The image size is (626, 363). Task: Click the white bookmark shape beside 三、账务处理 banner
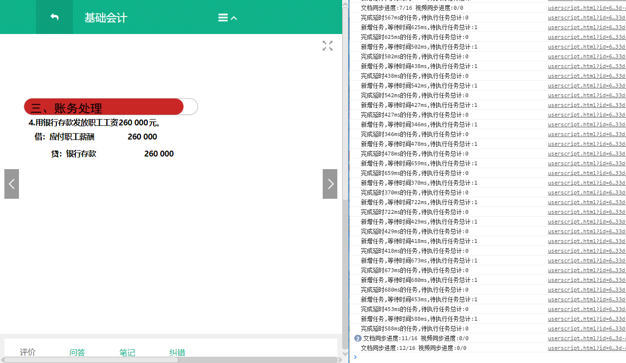(x=190, y=106)
